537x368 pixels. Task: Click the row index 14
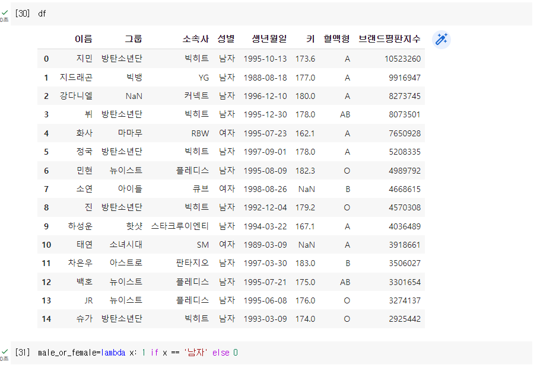point(46,319)
